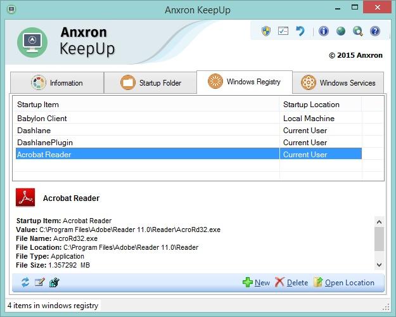Click the details scrollbar up arrow

point(379,222)
